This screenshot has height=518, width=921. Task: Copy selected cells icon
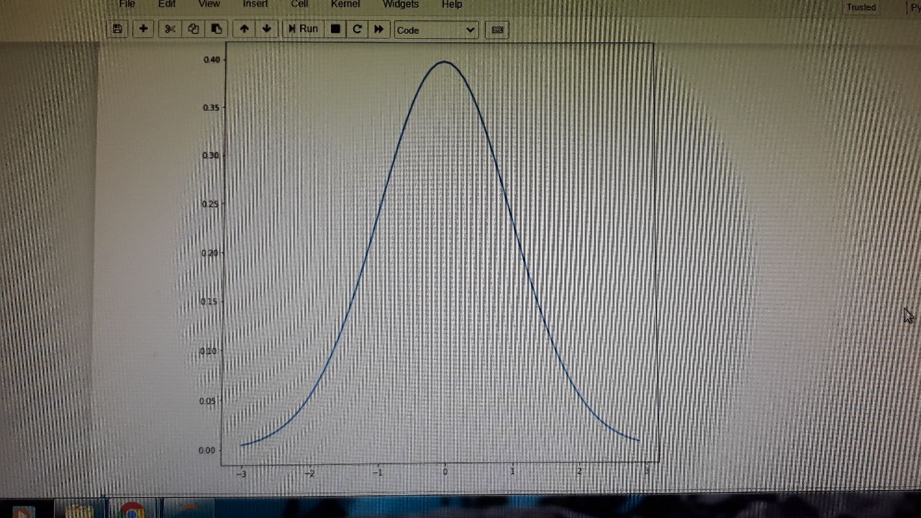193,29
